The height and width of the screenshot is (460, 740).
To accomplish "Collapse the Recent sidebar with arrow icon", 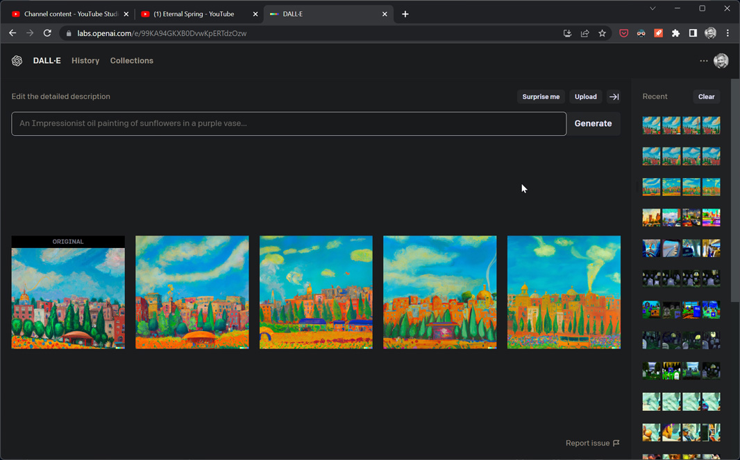I will tap(614, 97).
